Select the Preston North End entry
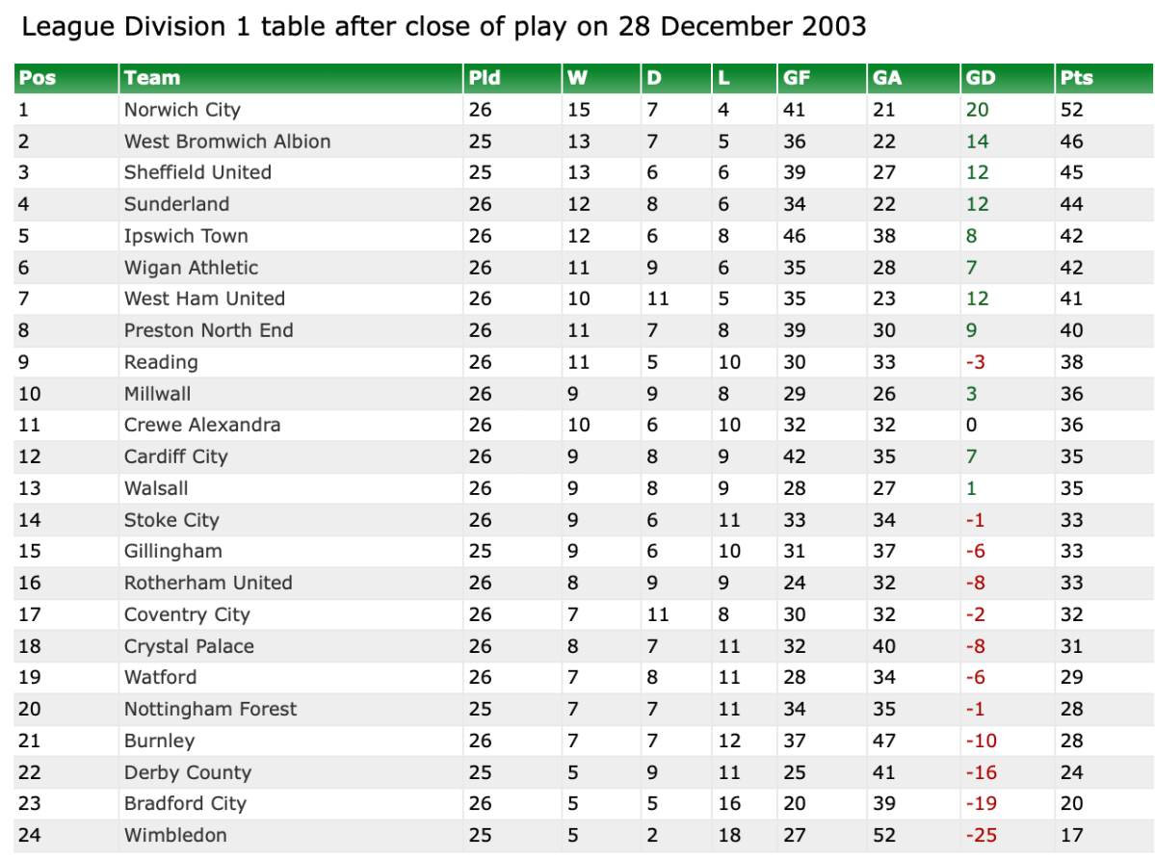Screen dimensions: 1155x859 208,330
